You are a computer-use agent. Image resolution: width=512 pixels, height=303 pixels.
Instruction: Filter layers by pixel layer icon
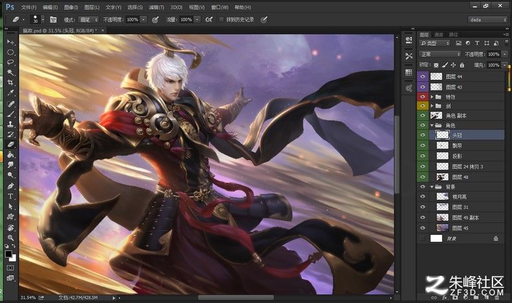tap(458, 43)
